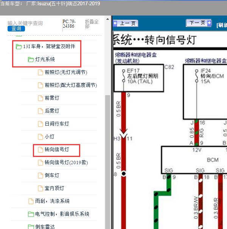Click the 系统···转向信号灯 diagram title

pos(155,39)
